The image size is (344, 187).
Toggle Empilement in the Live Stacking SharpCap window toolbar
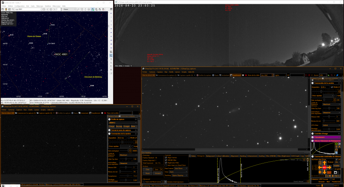click(x=235, y=75)
